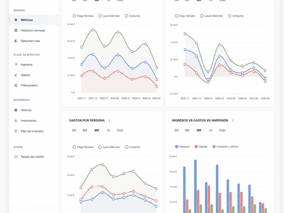Select 8M range in Gastos por persona
284x213 pixels.
(97, 130)
